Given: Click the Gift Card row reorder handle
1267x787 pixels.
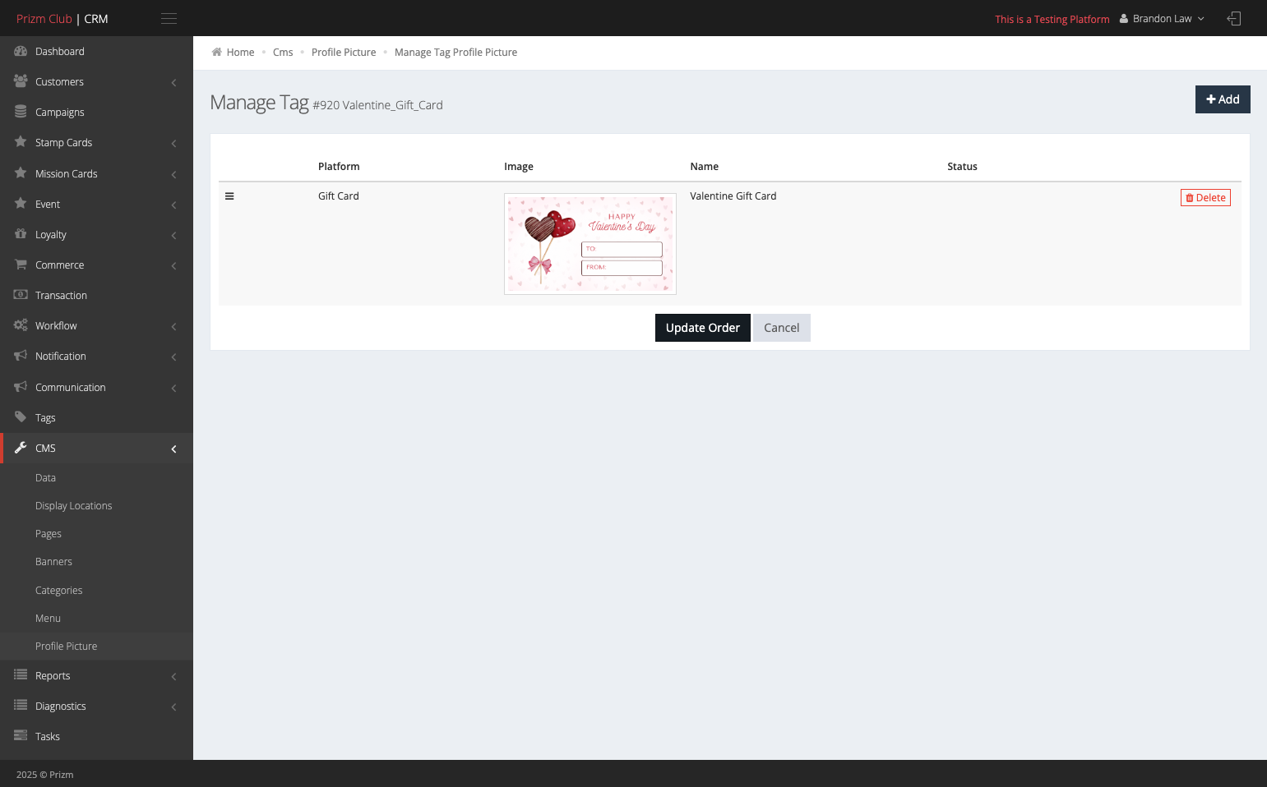Looking at the screenshot, I should point(229,196).
